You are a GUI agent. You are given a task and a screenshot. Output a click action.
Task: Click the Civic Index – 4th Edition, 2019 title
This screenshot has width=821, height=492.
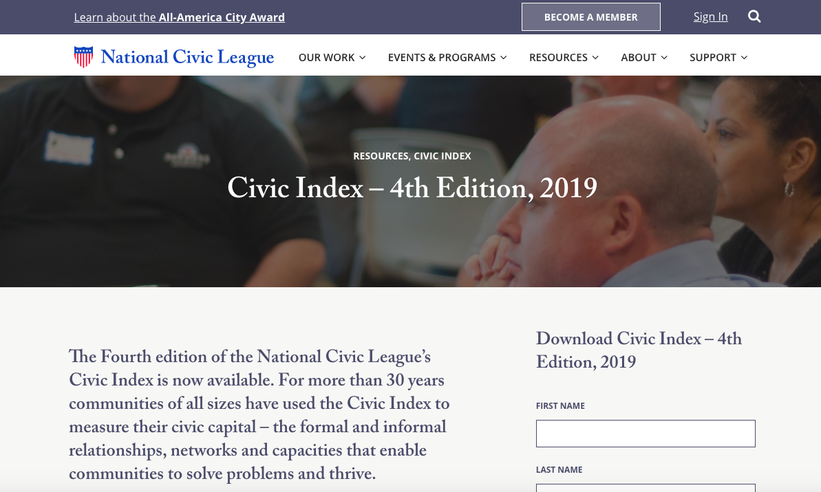(x=412, y=188)
